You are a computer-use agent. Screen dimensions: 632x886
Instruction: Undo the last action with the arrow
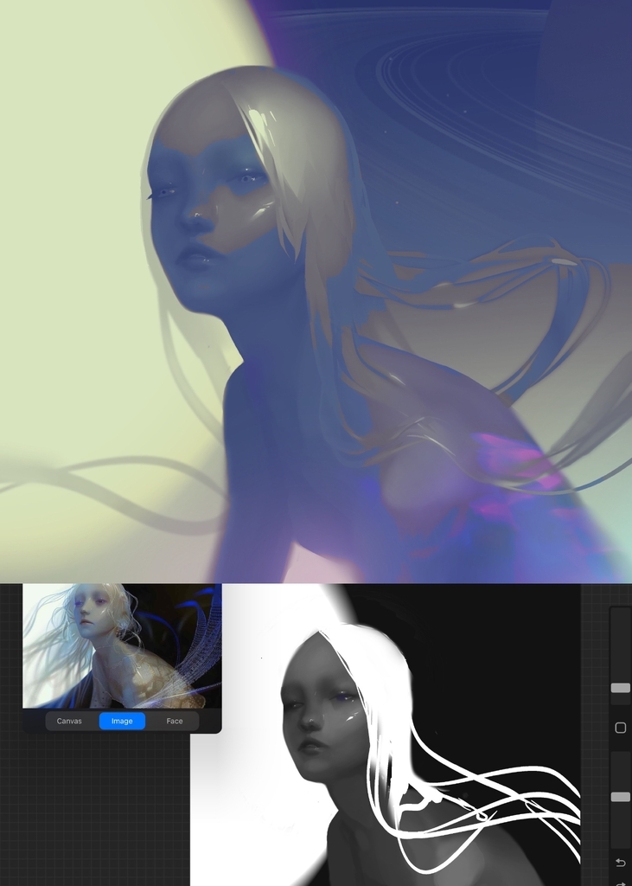coord(620,863)
